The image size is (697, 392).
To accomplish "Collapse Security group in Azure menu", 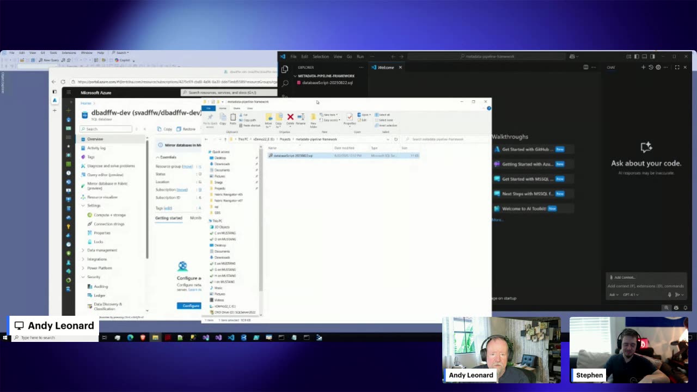I will pos(83,277).
